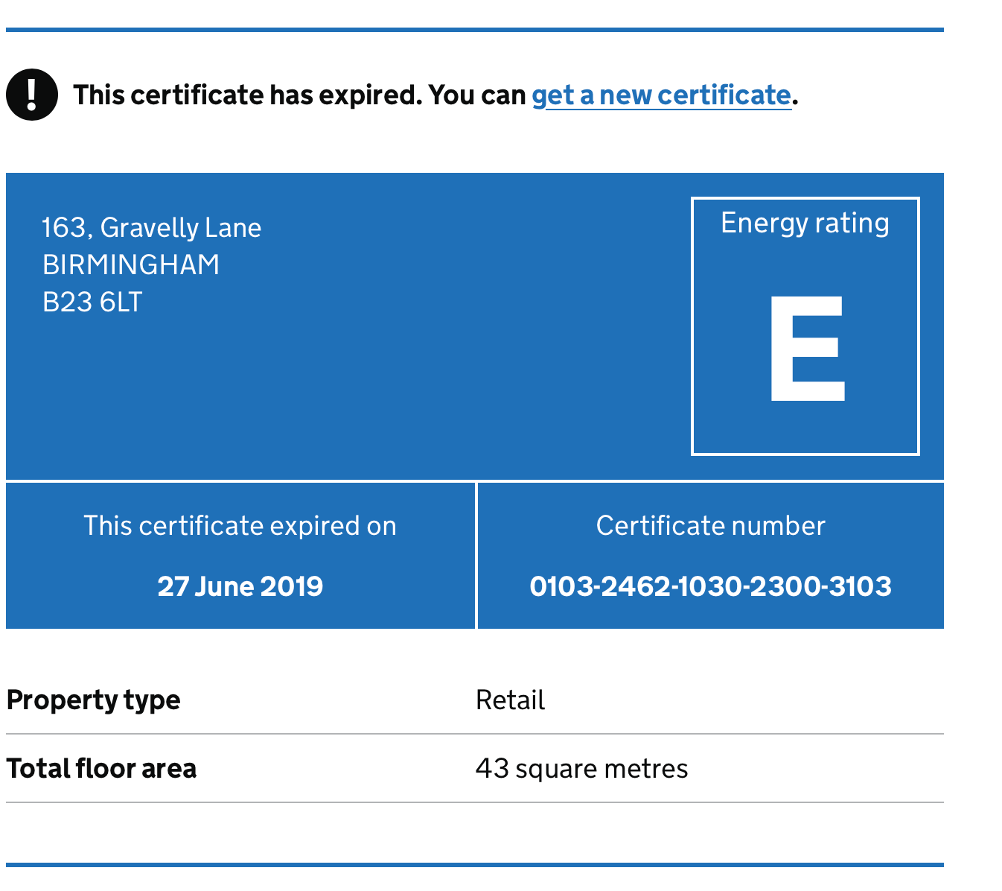The image size is (1002, 891).
Task: Select the '163, Gravelly Lane' address line
Action: 152,228
